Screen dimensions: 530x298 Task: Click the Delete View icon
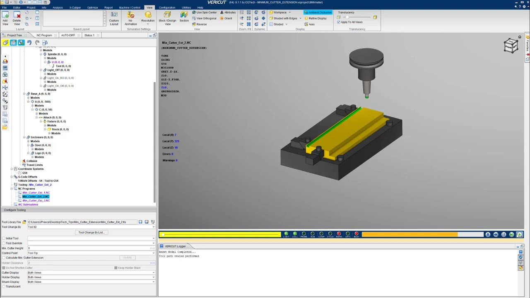point(17,18)
